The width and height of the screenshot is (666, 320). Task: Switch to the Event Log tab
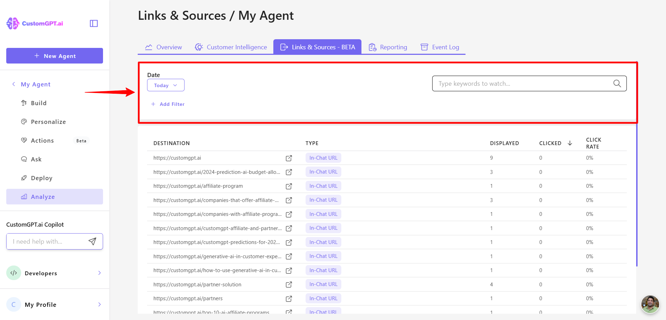(x=440, y=47)
